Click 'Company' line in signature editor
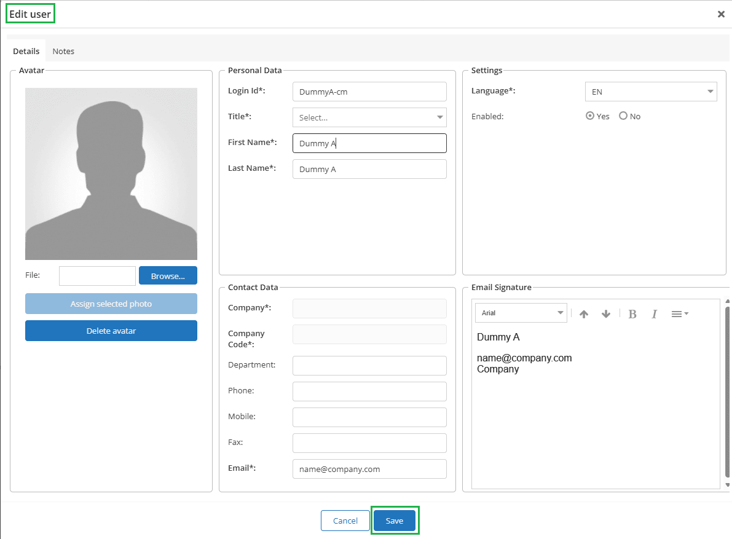 tap(498, 369)
